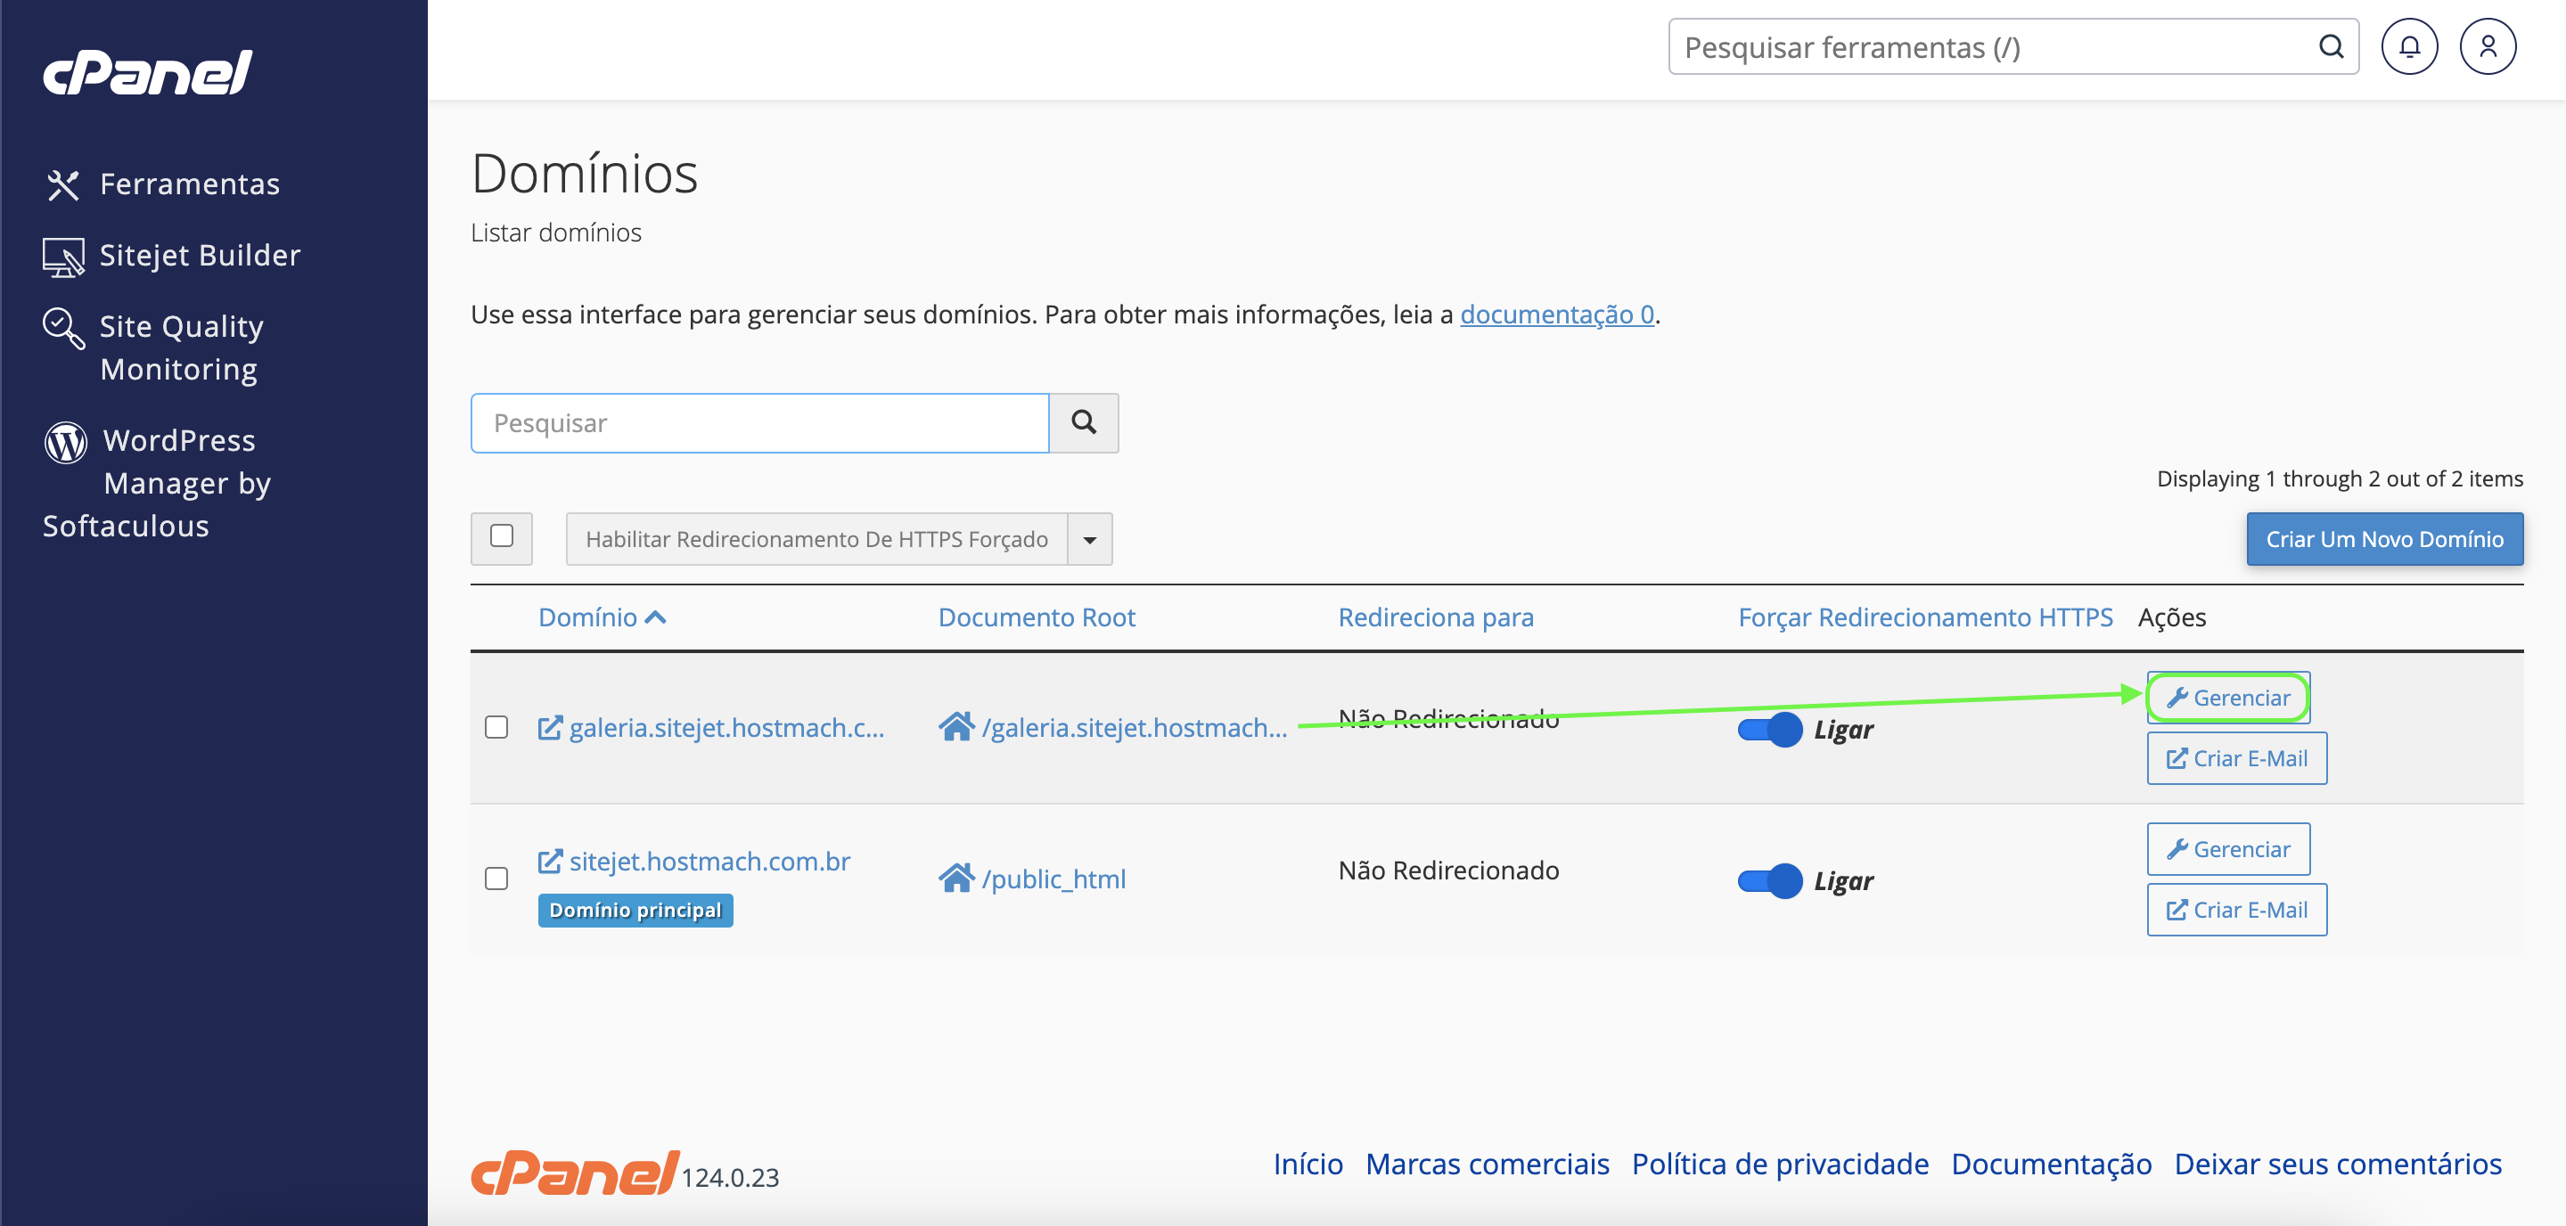Open WordPress Manager by Softaculous
This screenshot has width=2566, height=1226.
[158, 483]
